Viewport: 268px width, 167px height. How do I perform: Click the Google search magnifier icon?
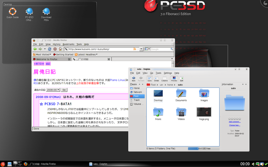tap(172, 49)
